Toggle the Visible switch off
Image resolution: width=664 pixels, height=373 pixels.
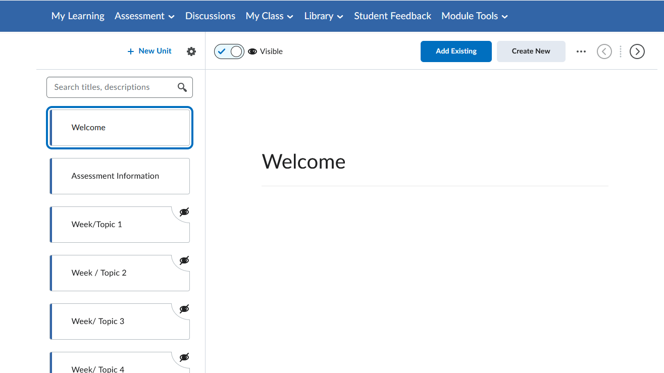point(229,51)
